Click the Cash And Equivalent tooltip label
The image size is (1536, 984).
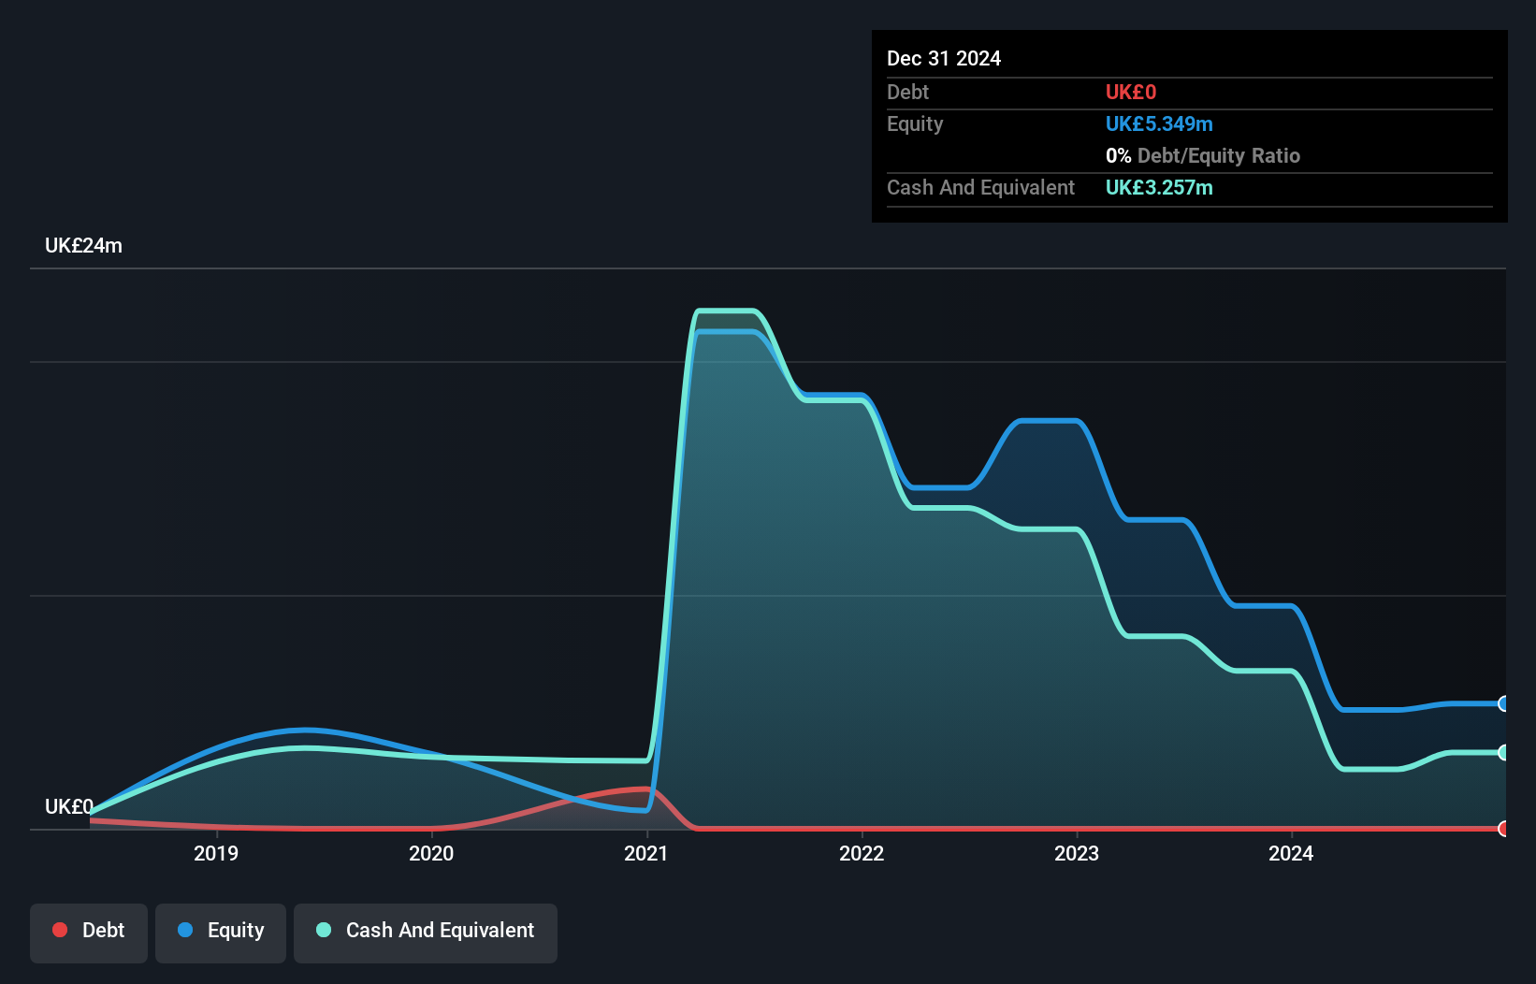pyautogui.click(x=980, y=187)
